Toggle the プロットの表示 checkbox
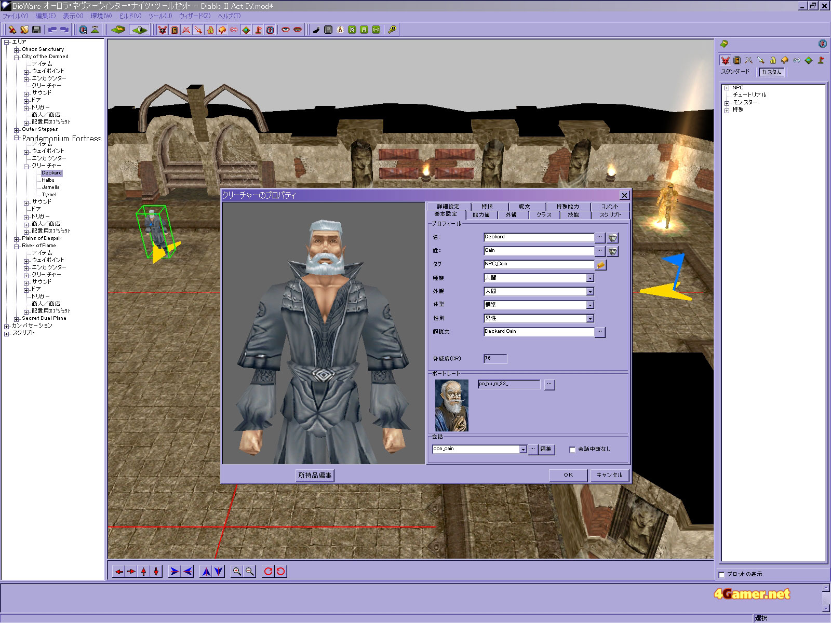This screenshot has width=831, height=623. [721, 574]
